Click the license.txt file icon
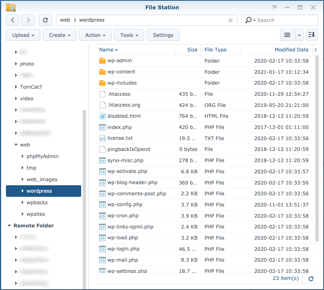 102,138
